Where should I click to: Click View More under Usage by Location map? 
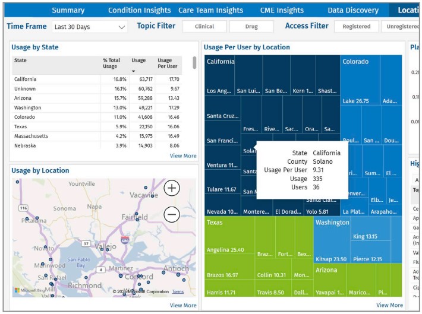coord(182,305)
